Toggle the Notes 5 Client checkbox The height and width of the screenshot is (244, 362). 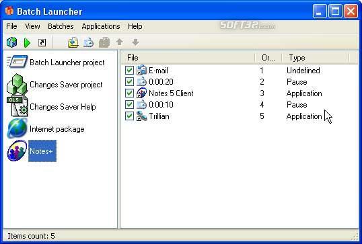pos(129,93)
